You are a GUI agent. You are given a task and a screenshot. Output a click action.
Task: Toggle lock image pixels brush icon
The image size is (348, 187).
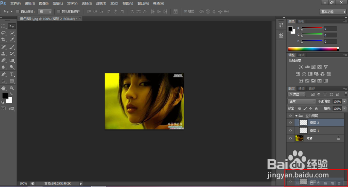(x=305, y=109)
